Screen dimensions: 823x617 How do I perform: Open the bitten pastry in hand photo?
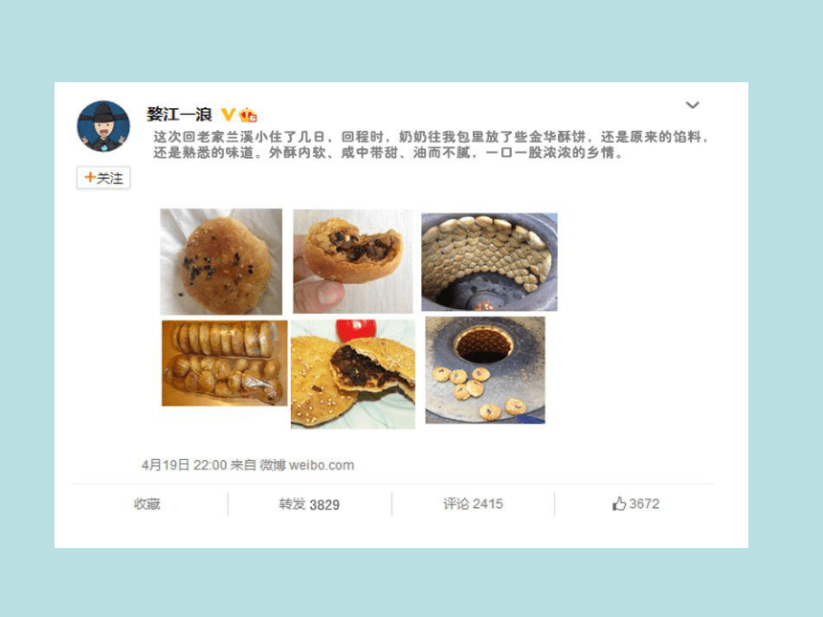coord(353,261)
